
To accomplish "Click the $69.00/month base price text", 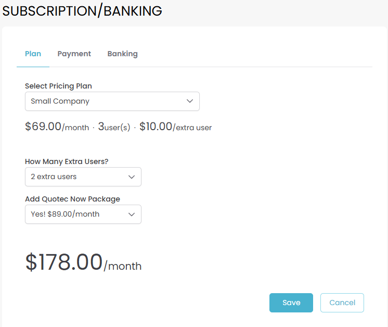I will (x=57, y=127).
